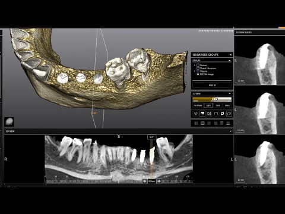Click the 3D cube box icon
This screenshot has width=285, height=214.
229,114
